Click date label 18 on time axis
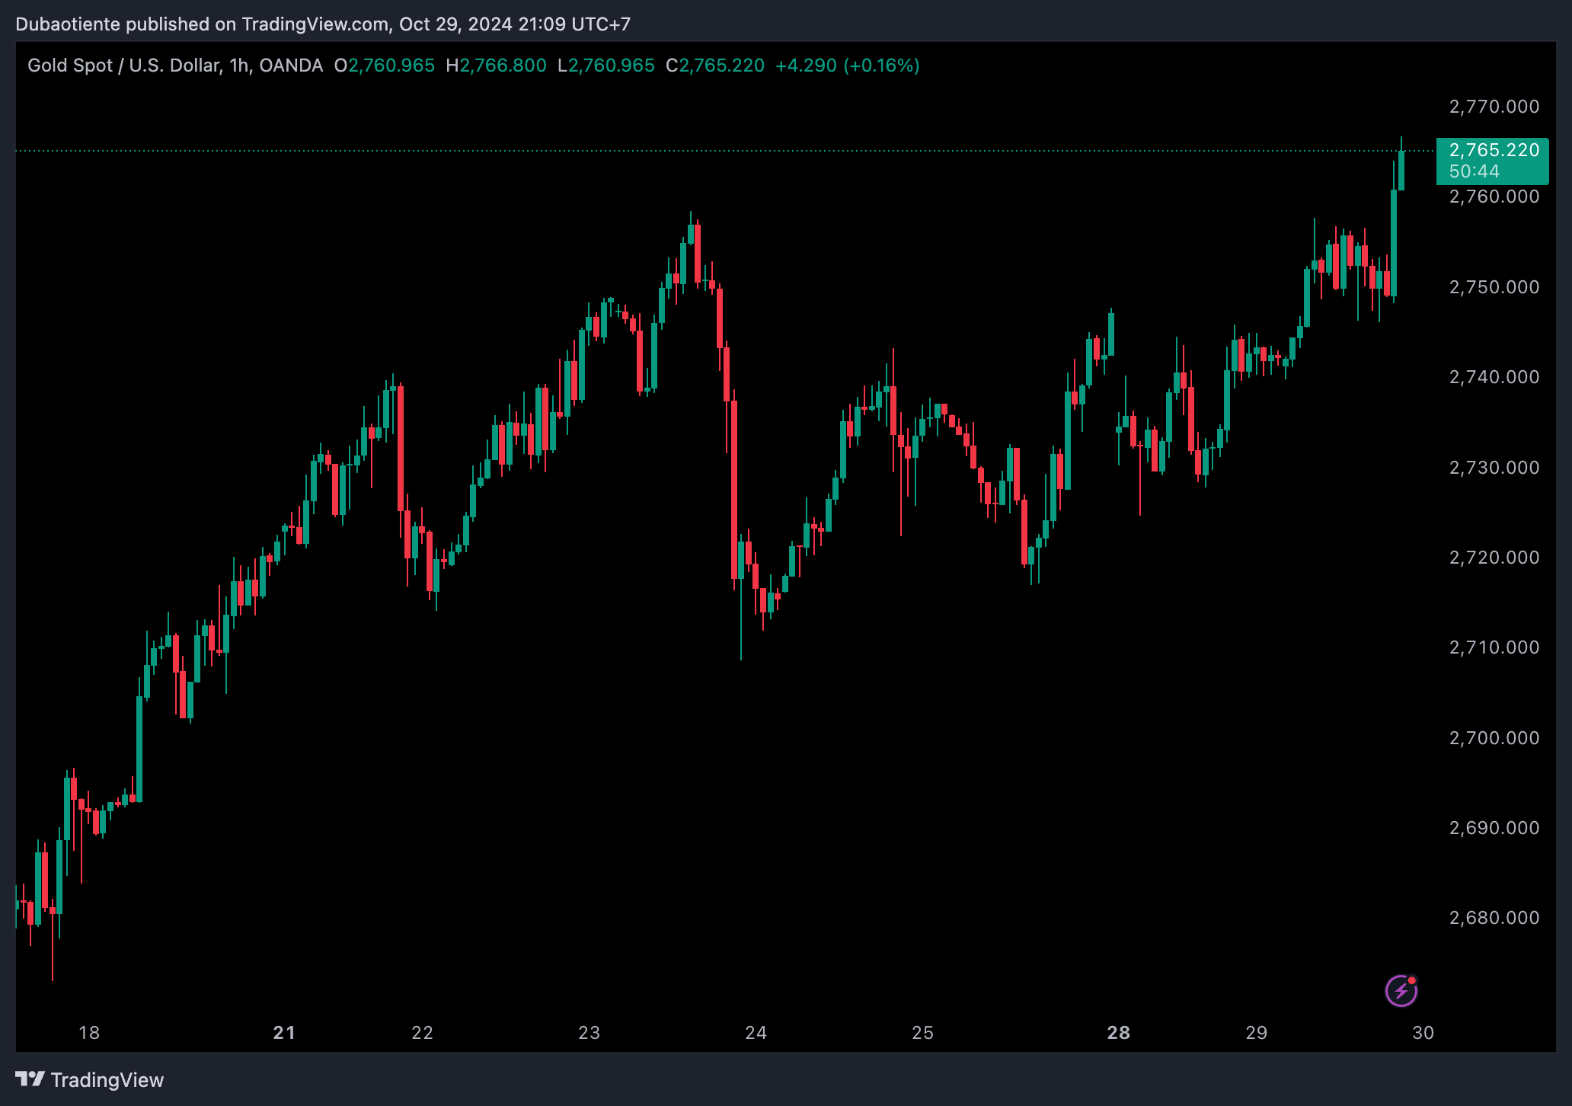This screenshot has width=1572, height=1106. (89, 1033)
